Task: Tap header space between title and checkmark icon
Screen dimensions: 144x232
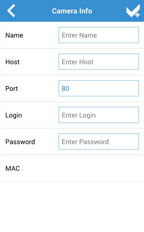Action: (109, 11)
